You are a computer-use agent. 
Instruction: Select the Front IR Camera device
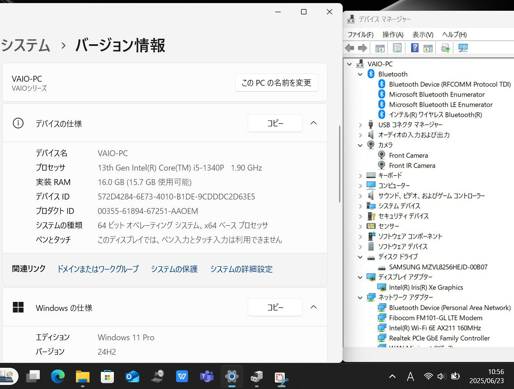pyautogui.click(x=412, y=166)
